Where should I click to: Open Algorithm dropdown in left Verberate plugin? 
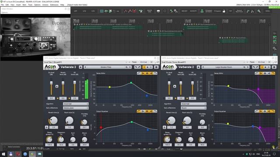(76, 104)
